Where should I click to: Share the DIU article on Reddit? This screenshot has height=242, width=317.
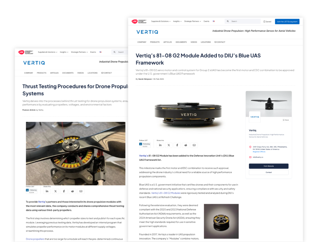(x=186, y=145)
